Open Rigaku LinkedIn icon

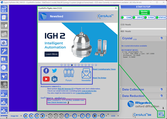54,79
